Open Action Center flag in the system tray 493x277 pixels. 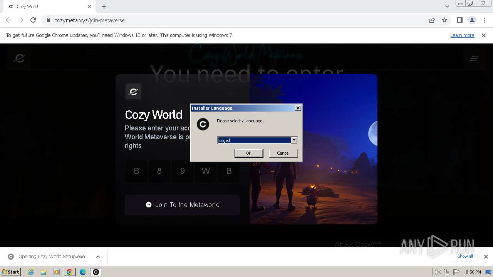(456, 272)
